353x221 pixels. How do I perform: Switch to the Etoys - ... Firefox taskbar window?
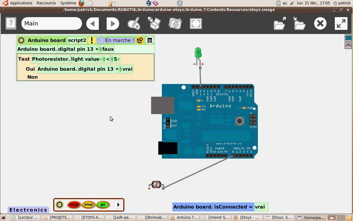pyautogui.click(x=247, y=218)
